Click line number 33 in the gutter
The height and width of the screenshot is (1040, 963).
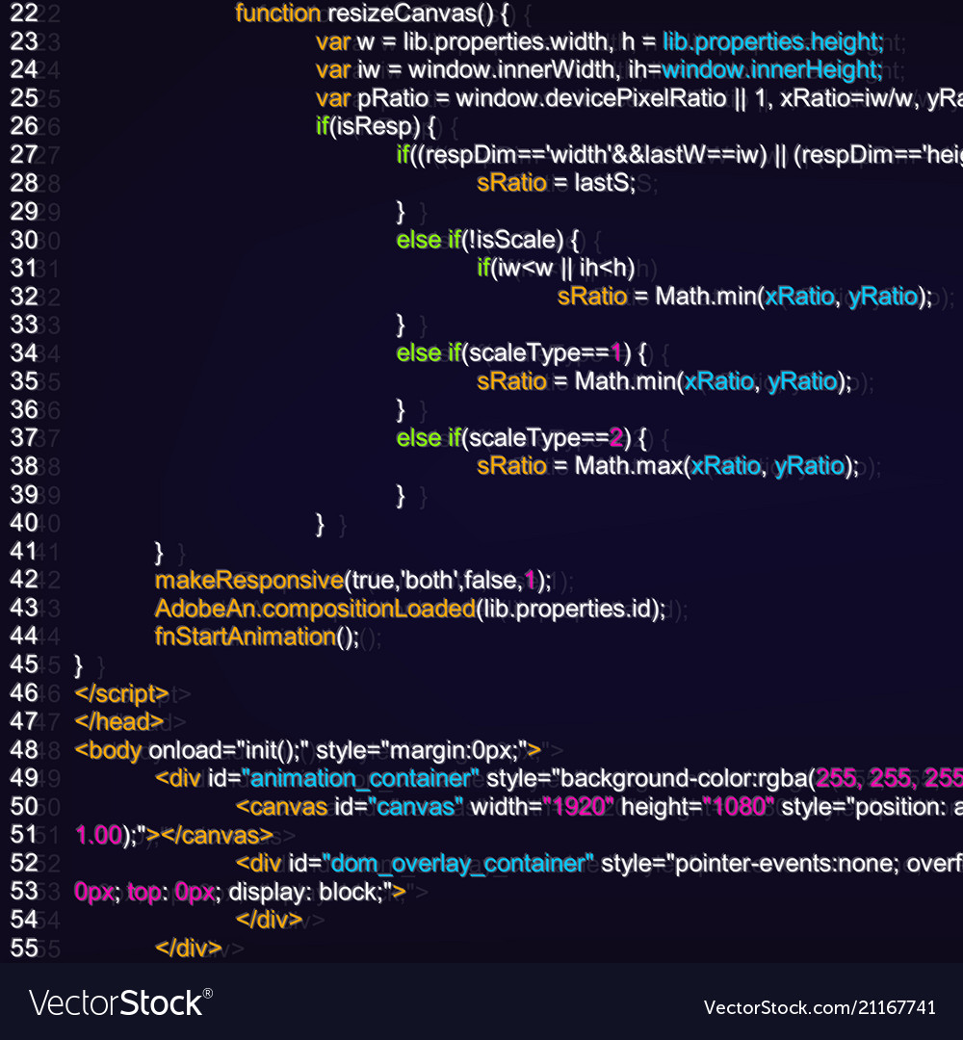[x=24, y=325]
